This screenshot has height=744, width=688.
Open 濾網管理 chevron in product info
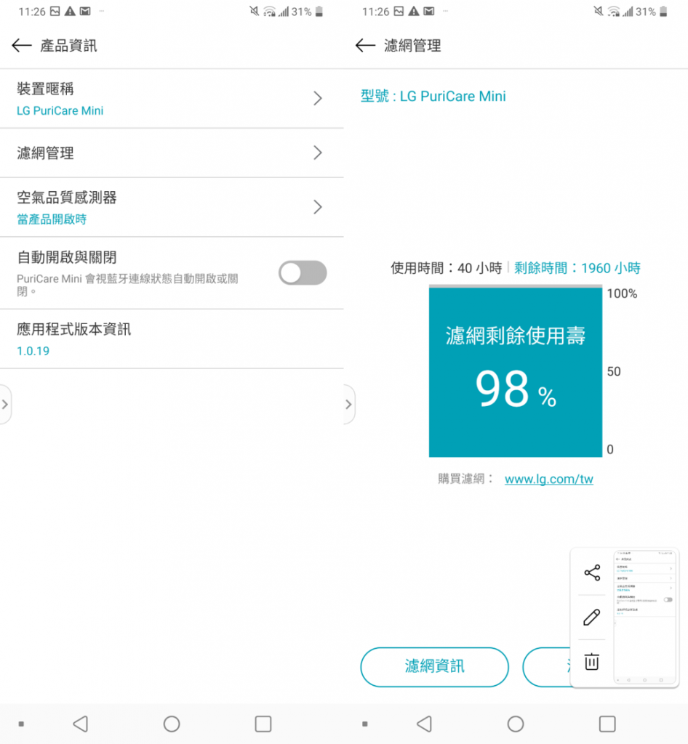318,153
